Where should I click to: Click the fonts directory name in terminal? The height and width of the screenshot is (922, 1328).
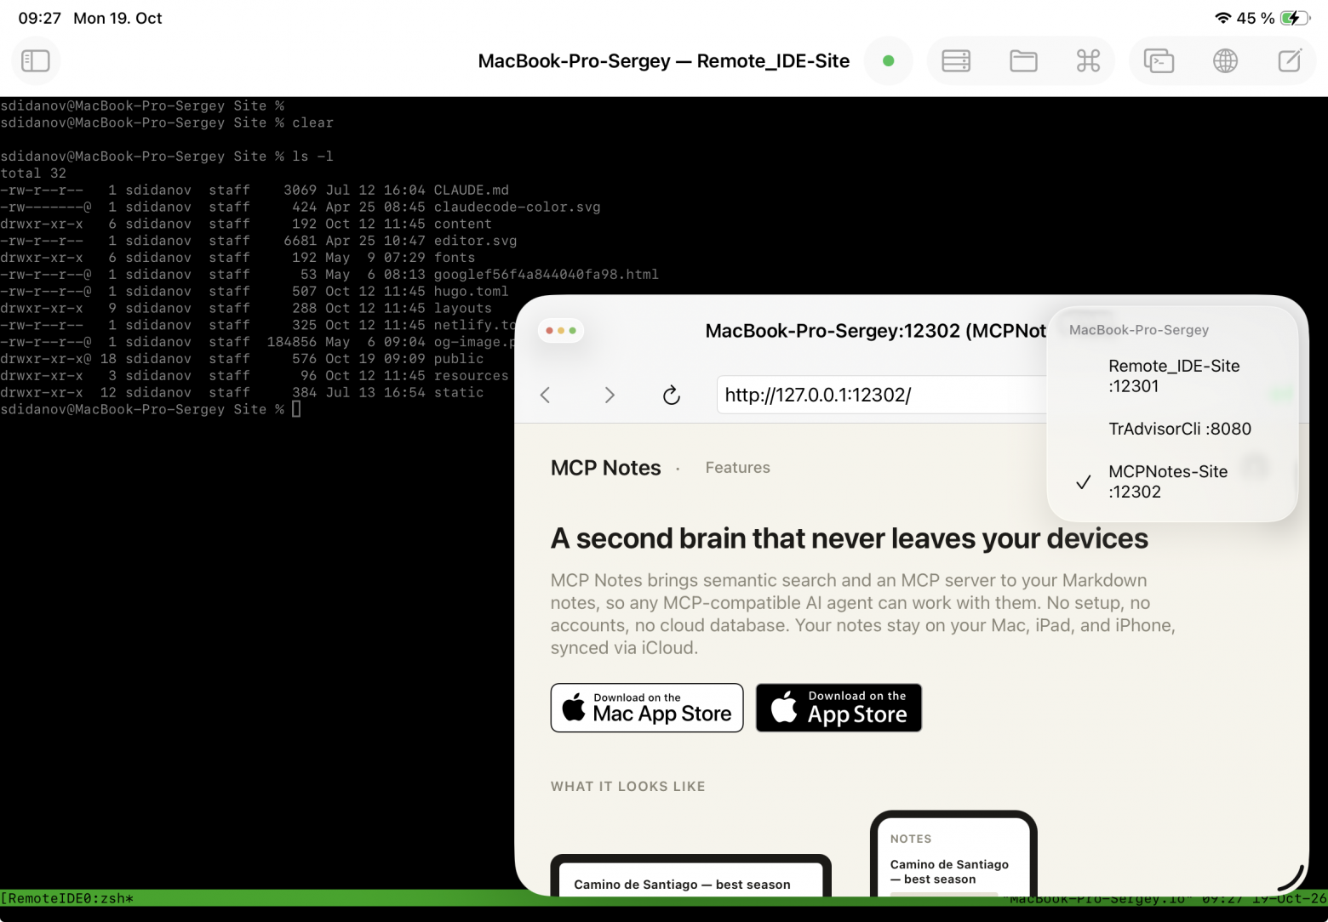tap(455, 258)
